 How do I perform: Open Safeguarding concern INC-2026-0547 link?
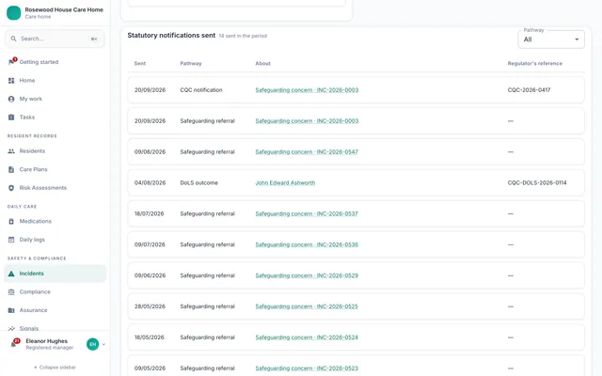click(307, 152)
